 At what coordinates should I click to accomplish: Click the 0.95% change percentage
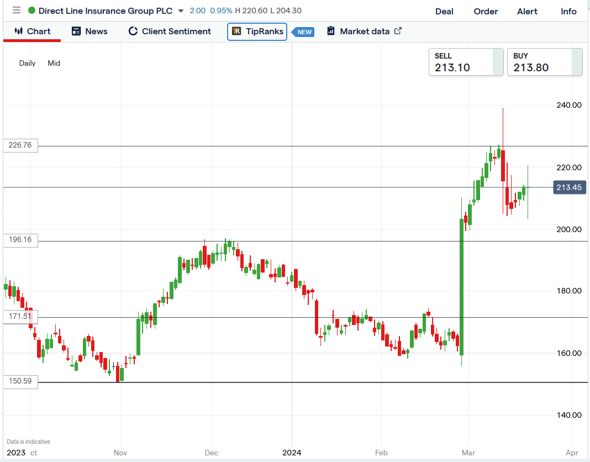point(221,11)
